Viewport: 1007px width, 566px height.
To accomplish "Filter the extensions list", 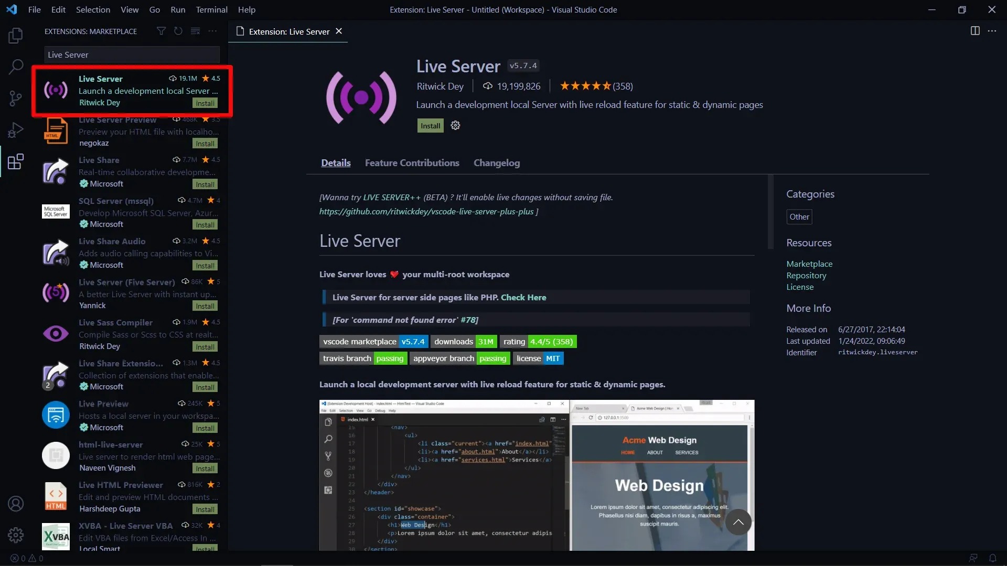I will tap(161, 31).
